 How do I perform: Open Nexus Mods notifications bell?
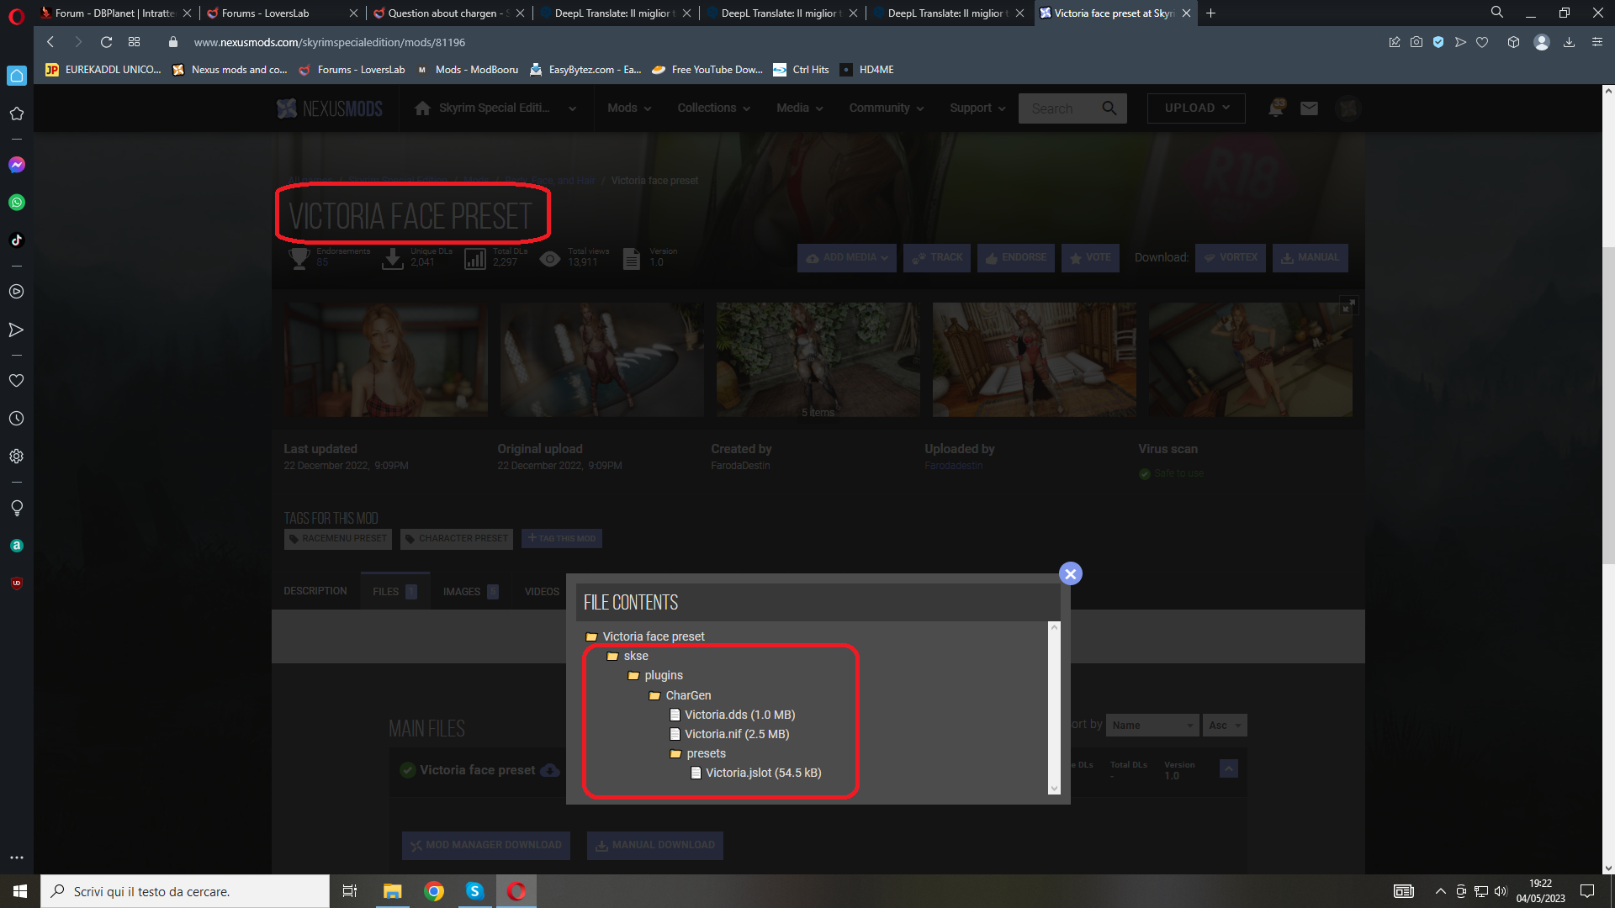pyautogui.click(x=1276, y=108)
